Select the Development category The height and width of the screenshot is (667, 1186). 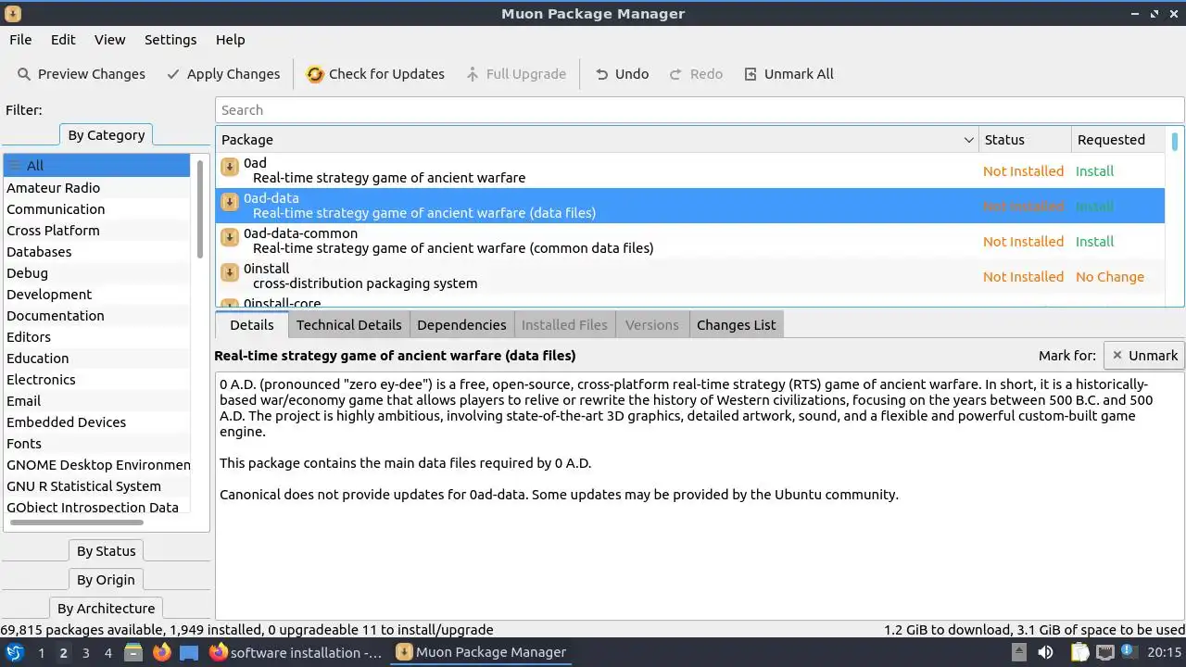pyautogui.click(x=96, y=295)
